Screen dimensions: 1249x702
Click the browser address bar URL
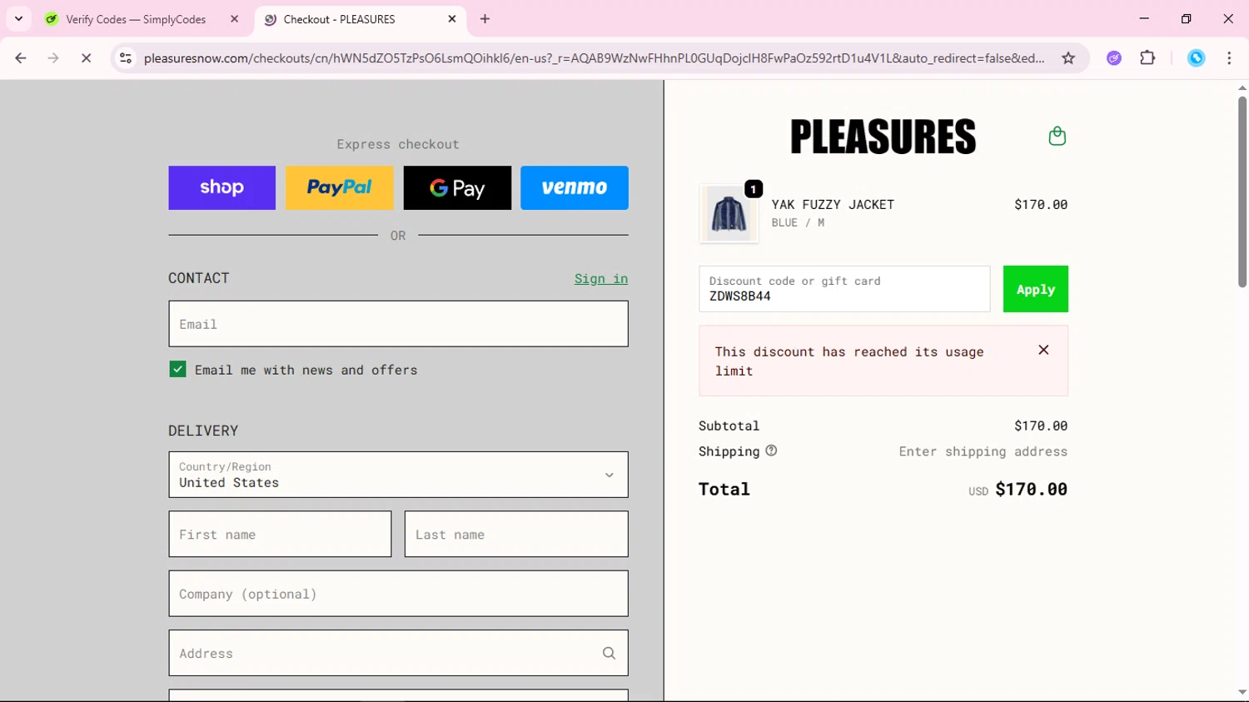click(x=594, y=58)
